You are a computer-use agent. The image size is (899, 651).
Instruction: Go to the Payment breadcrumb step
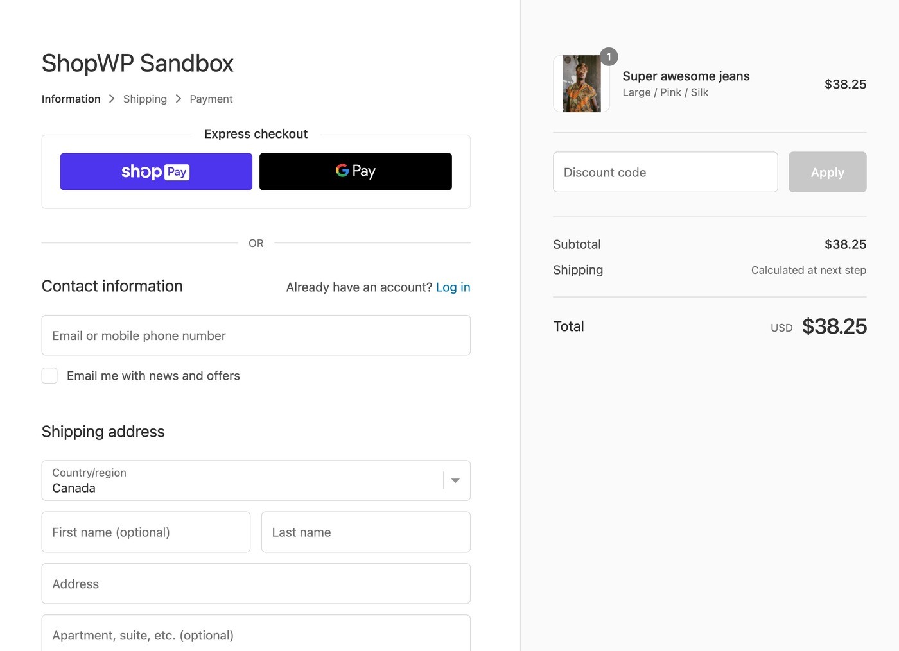(211, 99)
